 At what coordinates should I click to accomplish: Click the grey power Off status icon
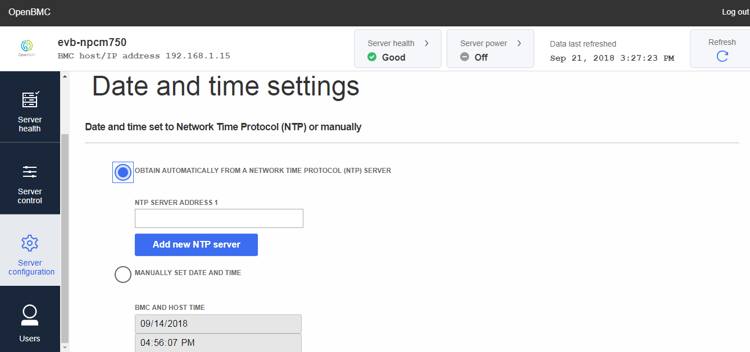click(x=464, y=57)
